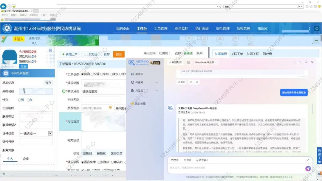Open the three-dot more options menu
322x181 pixels.
[x=295, y=62]
